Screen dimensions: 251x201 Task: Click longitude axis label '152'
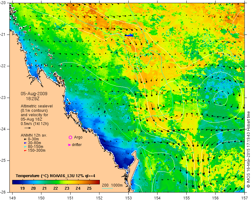pos(99,198)
